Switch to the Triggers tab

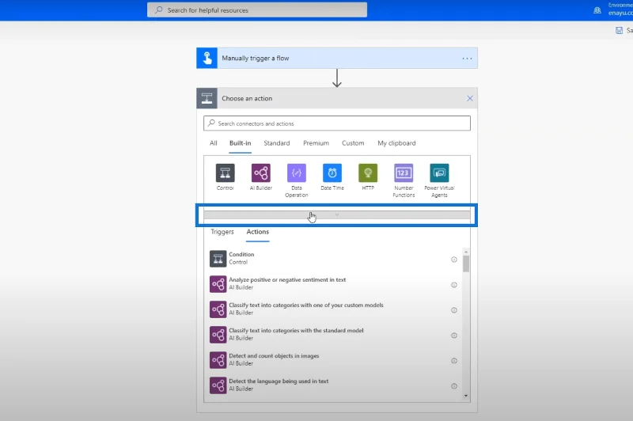(222, 232)
